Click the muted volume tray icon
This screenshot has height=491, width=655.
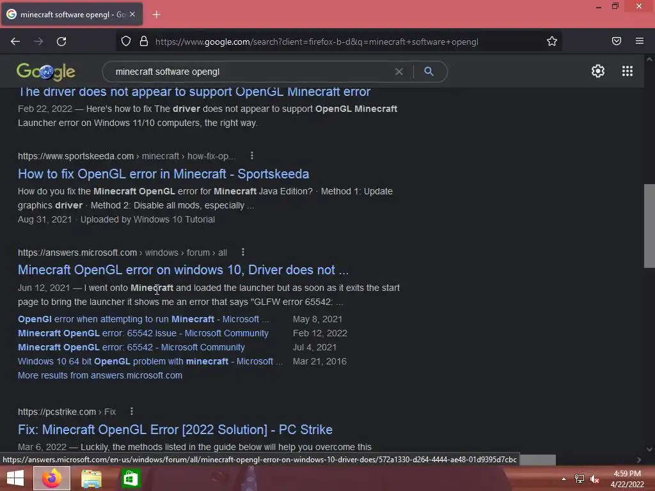(x=594, y=479)
